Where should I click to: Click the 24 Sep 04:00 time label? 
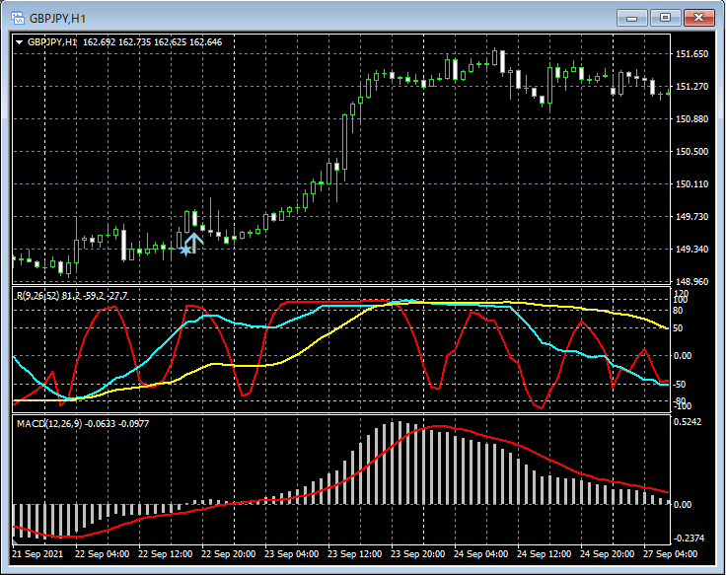480,554
